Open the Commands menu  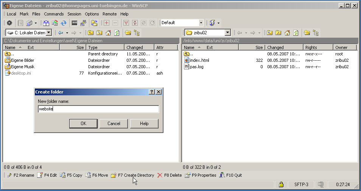click(54, 14)
